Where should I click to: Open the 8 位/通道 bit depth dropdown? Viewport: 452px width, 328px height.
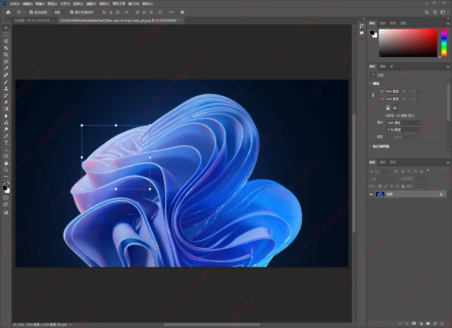point(403,130)
